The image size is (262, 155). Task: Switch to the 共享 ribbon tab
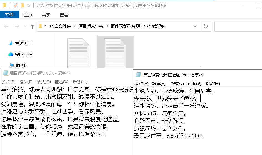click(x=46, y=15)
